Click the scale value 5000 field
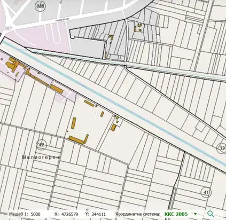This screenshot has width=226, height=220. [36, 214]
